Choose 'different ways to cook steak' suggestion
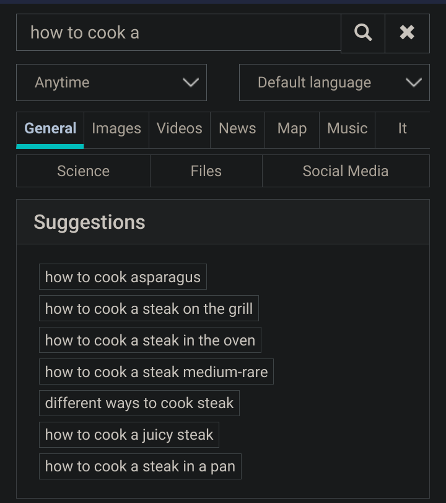Viewport: 446px width, 503px height. click(x=139, y=403)
